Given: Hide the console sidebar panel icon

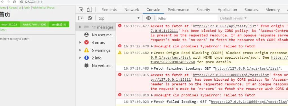Looking at the screenshot, I should [x=81, y=18].
